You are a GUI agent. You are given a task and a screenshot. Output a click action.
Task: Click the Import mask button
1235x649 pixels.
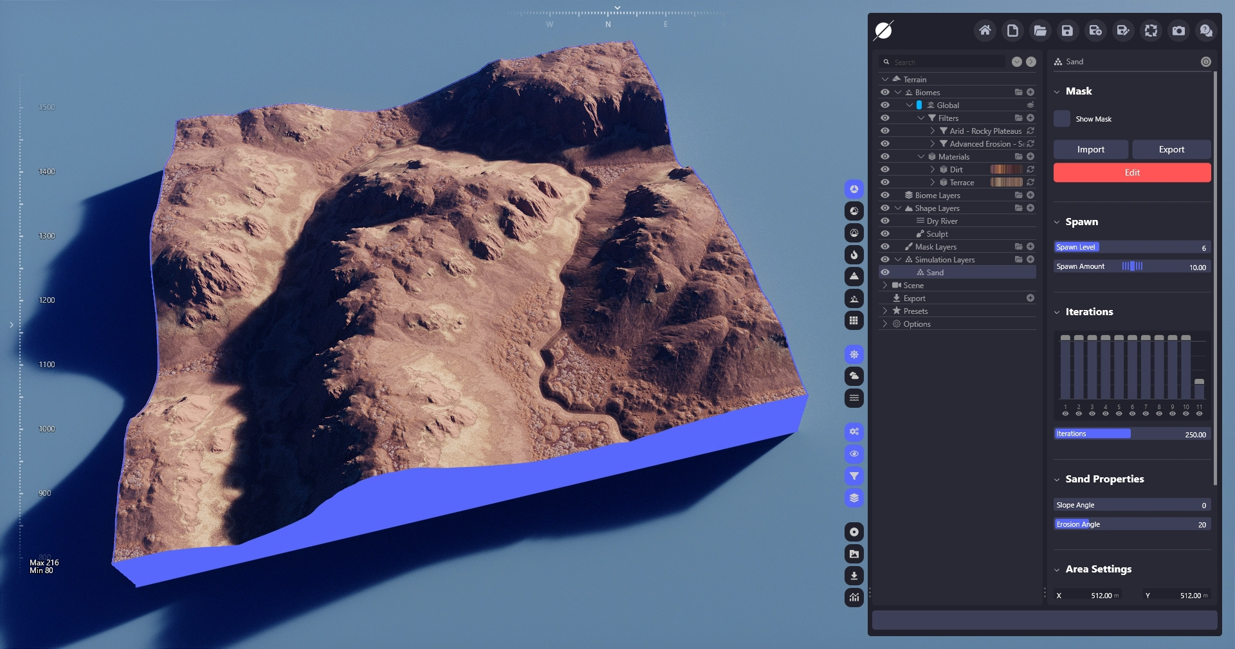pos(1090,149)
